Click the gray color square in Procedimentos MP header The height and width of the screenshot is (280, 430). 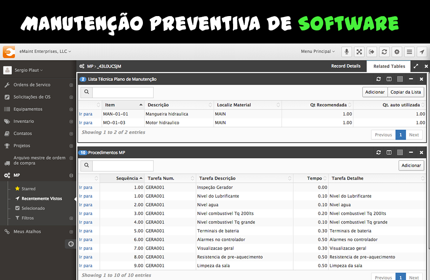tap(400, 153)
